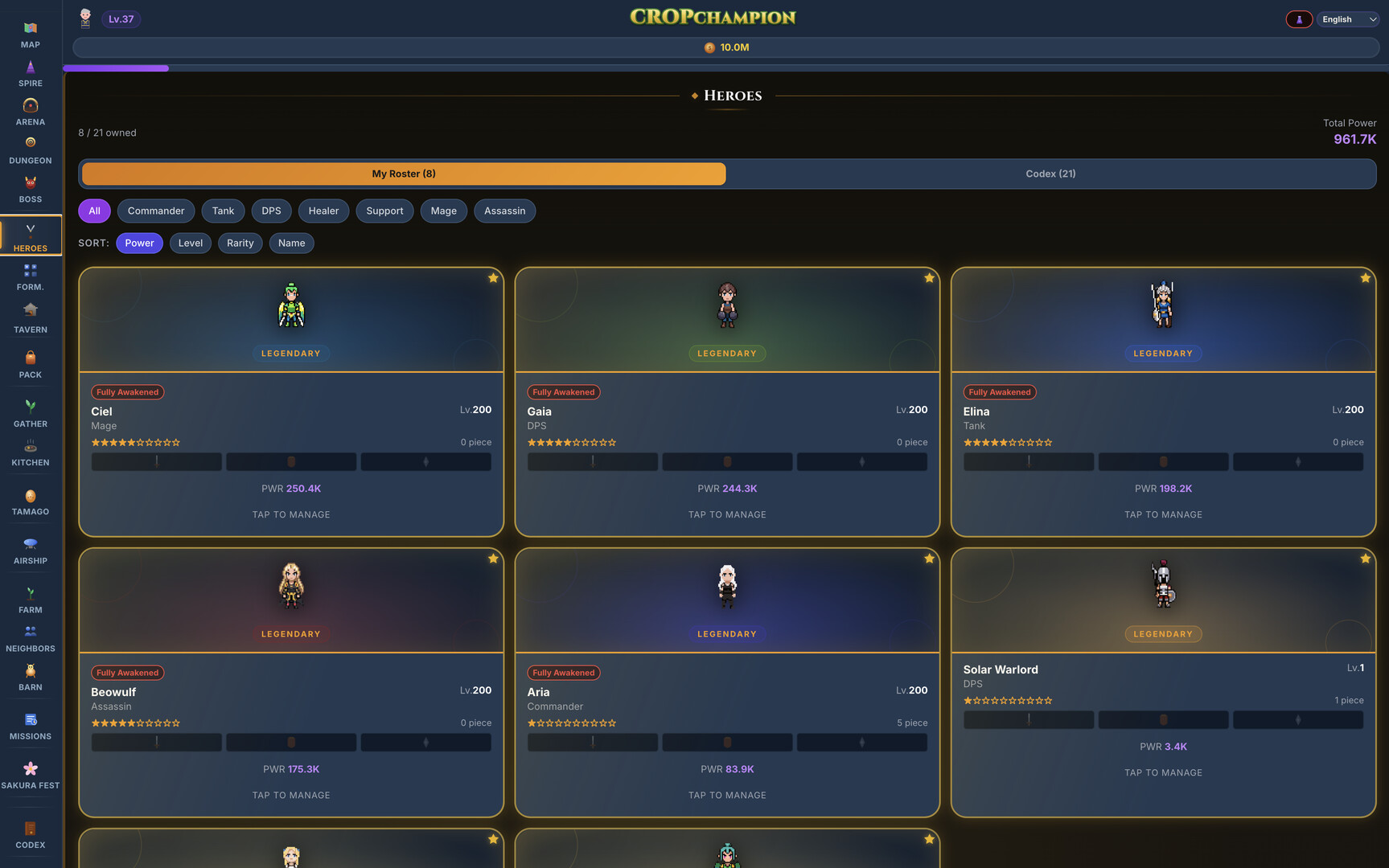The width and height of the screenshot is (1389, 868).
Task: Open the Tavern from the sidebar
Action: [31, 318]
